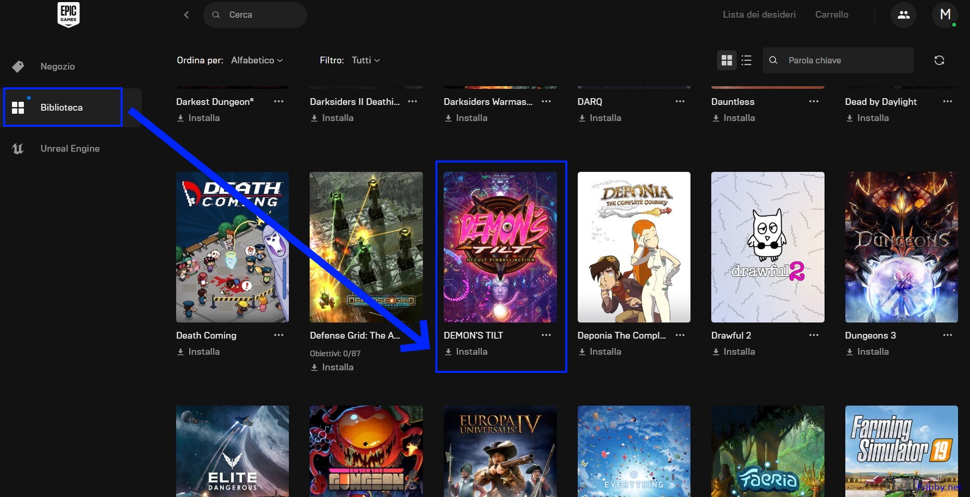The width and height of the screenshot is (970, 497).
Task: Install DARQ
Action: click(600, 118)
